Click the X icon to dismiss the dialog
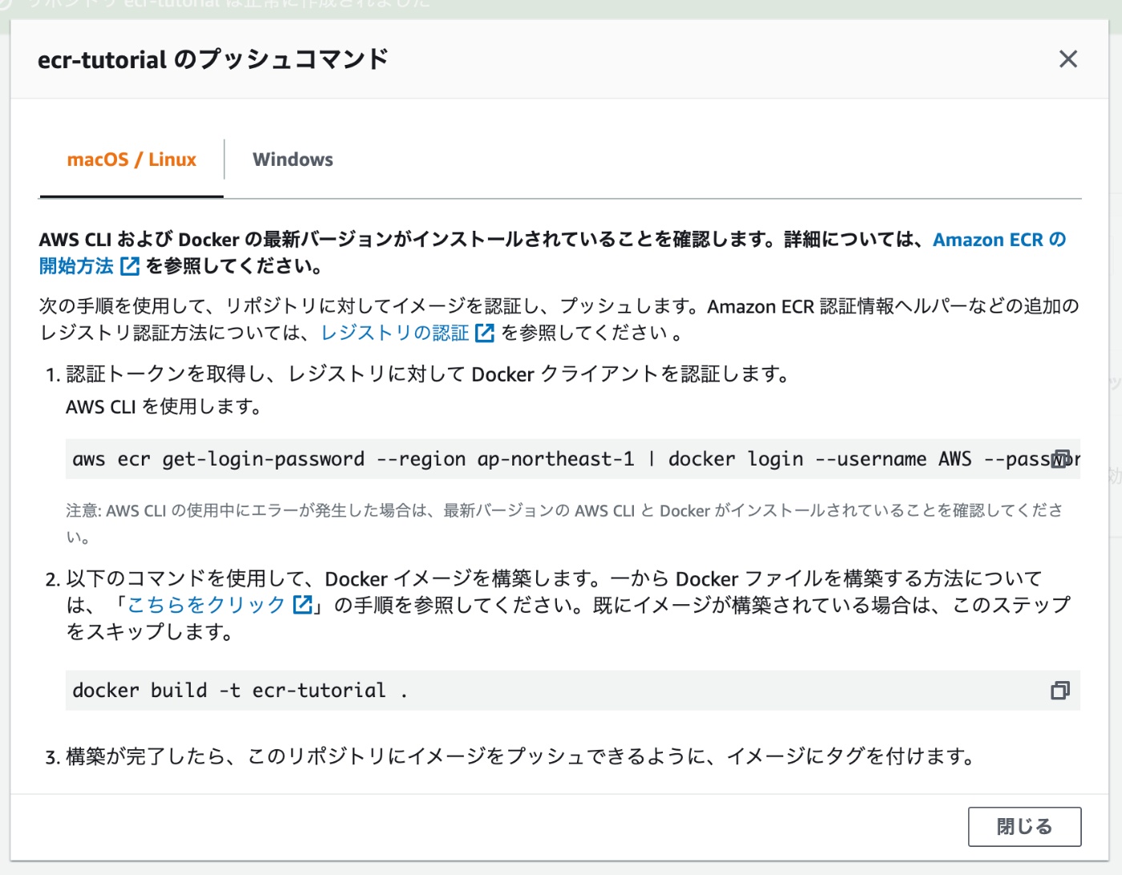This screenshot has height=875, width=1122. tap(1068, 58)
